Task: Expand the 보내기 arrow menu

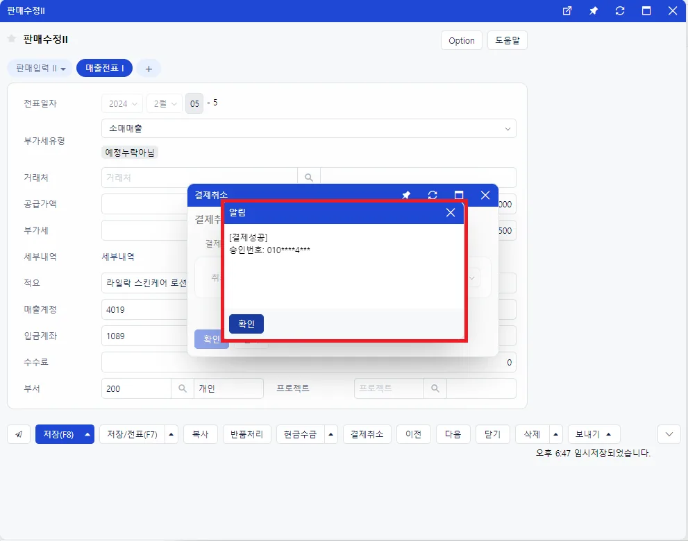Action: pos(609,434)
